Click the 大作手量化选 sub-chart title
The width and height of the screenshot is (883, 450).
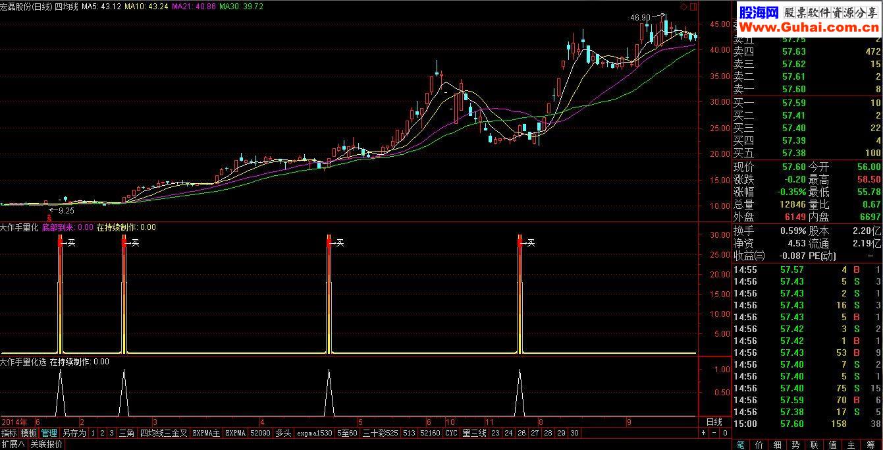tap(23, 362)
